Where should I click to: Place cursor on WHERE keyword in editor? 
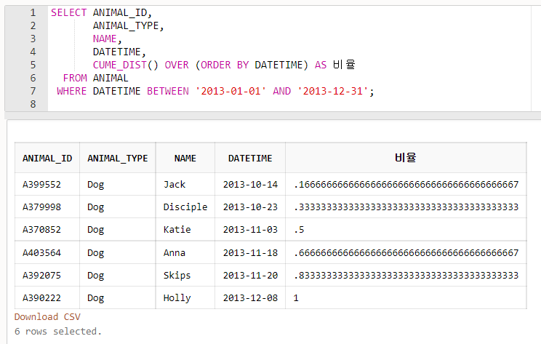click(71, 91)
